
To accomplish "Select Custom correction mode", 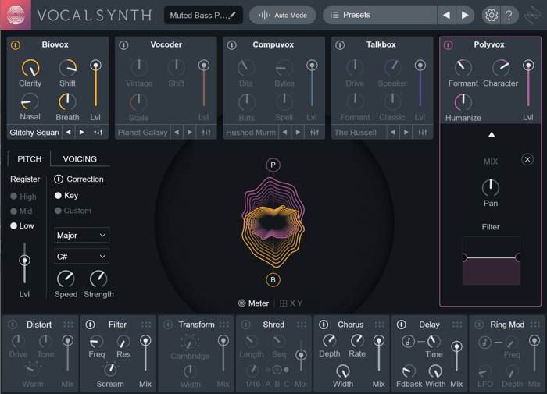I will coord(73,211).
